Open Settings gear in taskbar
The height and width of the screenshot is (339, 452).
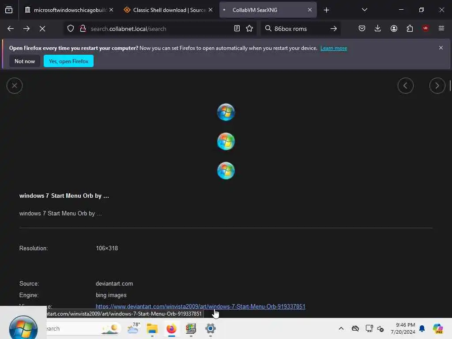tap(211, 328)
